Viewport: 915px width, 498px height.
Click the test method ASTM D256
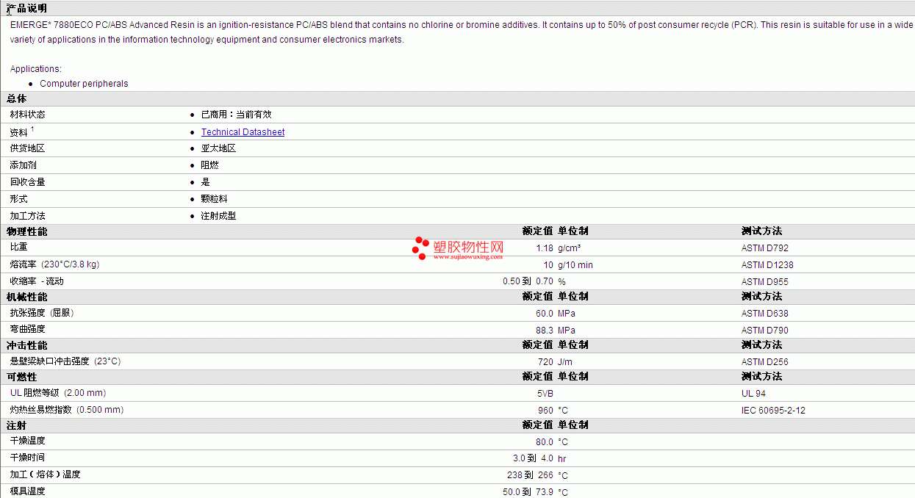(765, 362)
